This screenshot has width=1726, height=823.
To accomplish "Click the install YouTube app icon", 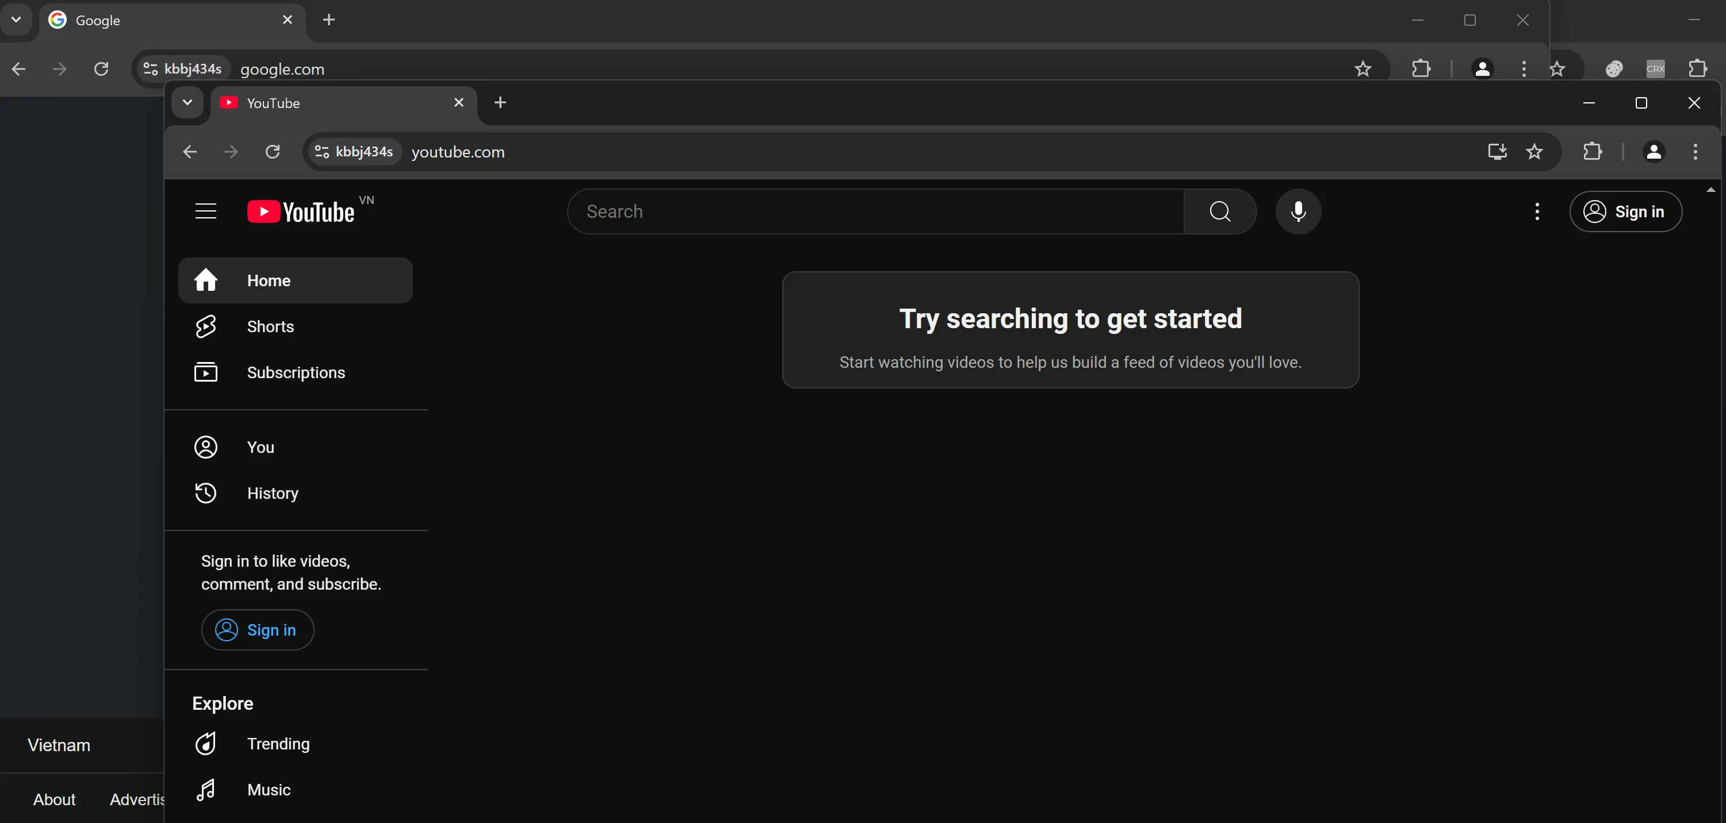I will point(1497,151).
